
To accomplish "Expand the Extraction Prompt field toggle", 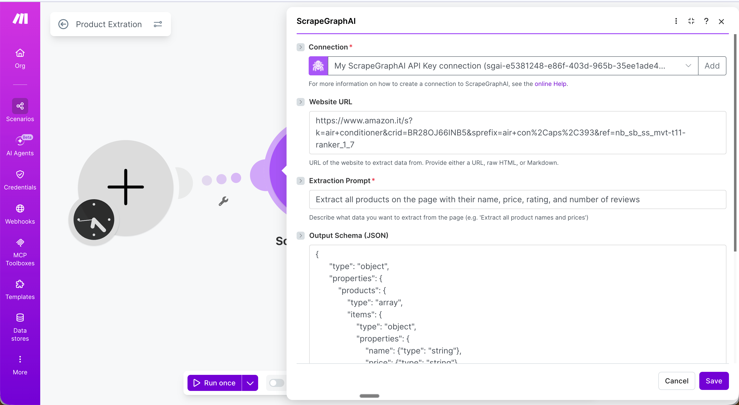I will coord(300,181).
